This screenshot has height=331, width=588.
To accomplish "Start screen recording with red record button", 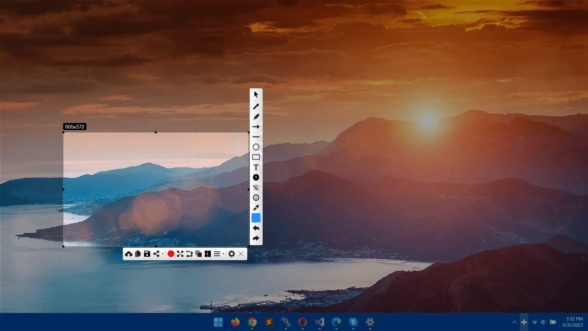I will 171,254.
